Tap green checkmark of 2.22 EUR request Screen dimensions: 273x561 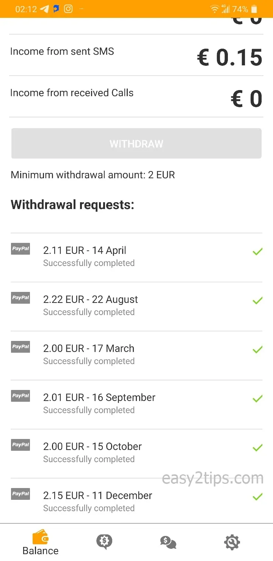click(257, 300)
